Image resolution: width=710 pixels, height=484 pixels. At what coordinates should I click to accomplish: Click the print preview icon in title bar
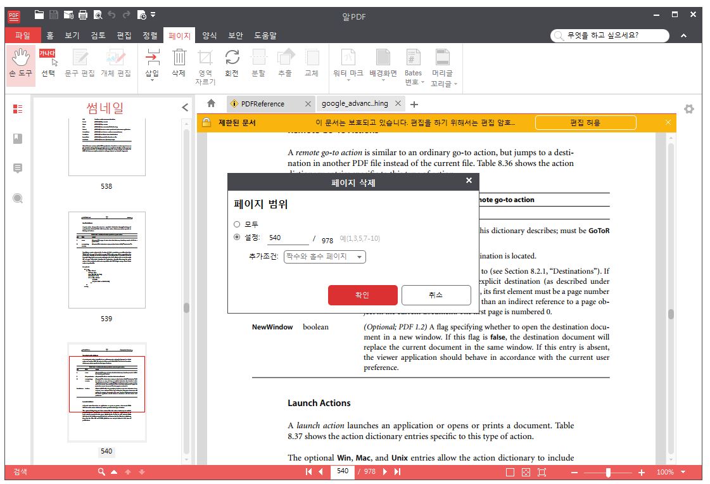pos(98,15)
